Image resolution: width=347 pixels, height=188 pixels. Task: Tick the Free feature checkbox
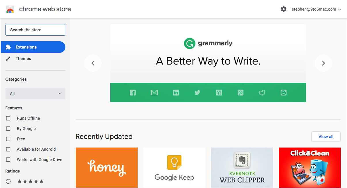(8, 139)
